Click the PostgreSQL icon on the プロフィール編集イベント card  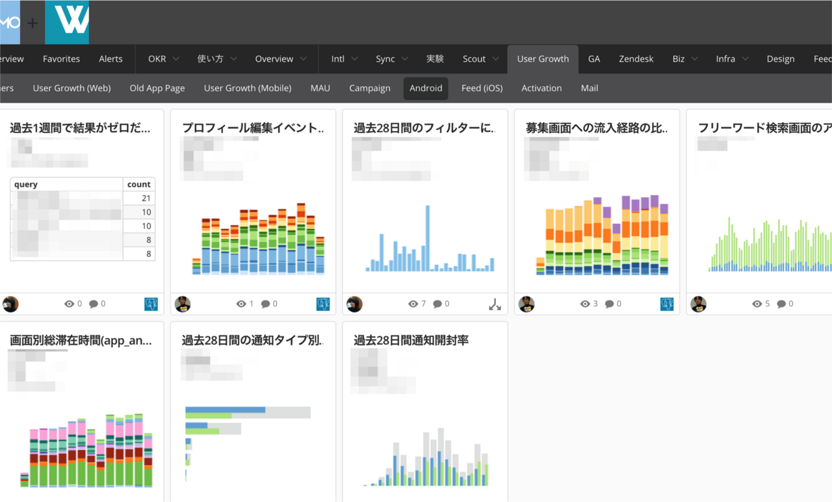(x=323, y=304)
